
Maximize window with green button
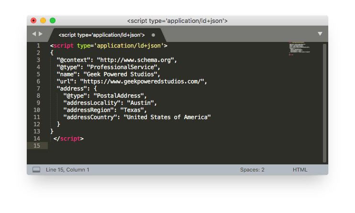coord(53,20)
